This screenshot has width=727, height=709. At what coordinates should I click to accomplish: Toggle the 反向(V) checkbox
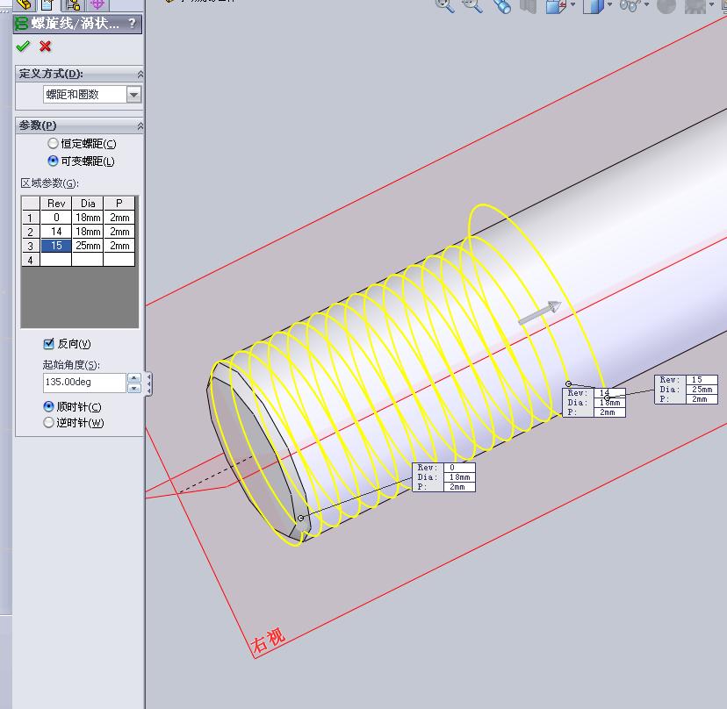[x=48, y=343]
